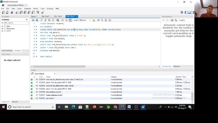Click the 'show tables;' line in the editor
This screenshot has width=218, height=123.
pos(46,57)
